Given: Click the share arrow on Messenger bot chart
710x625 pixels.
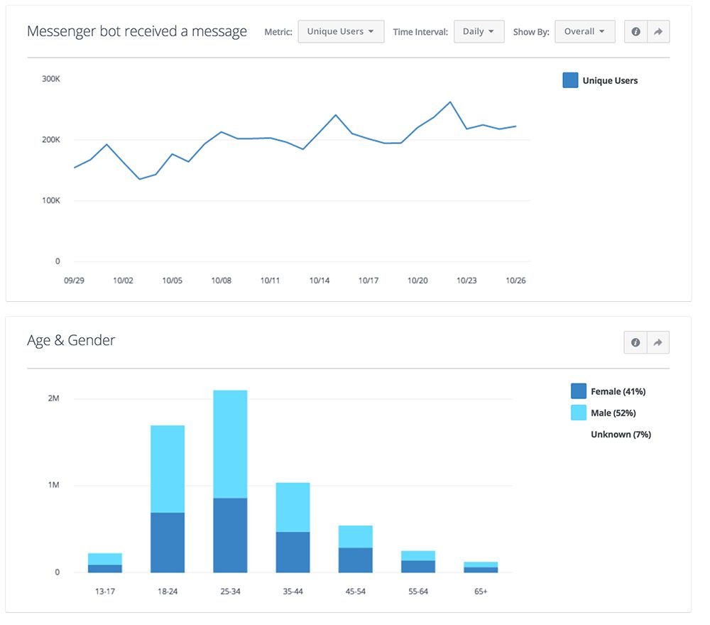Looking at the screenshot, I should (658, 32).
